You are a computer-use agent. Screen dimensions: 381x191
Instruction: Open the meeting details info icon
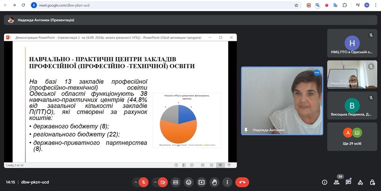click(x=325, y=182)
